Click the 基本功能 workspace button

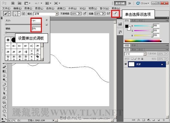pos(120,3)
